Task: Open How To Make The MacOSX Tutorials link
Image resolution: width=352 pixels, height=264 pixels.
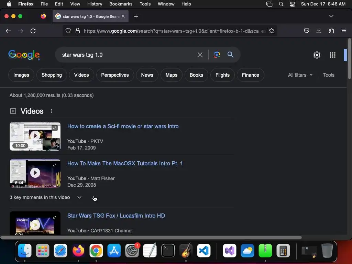Action: [125, 163]
